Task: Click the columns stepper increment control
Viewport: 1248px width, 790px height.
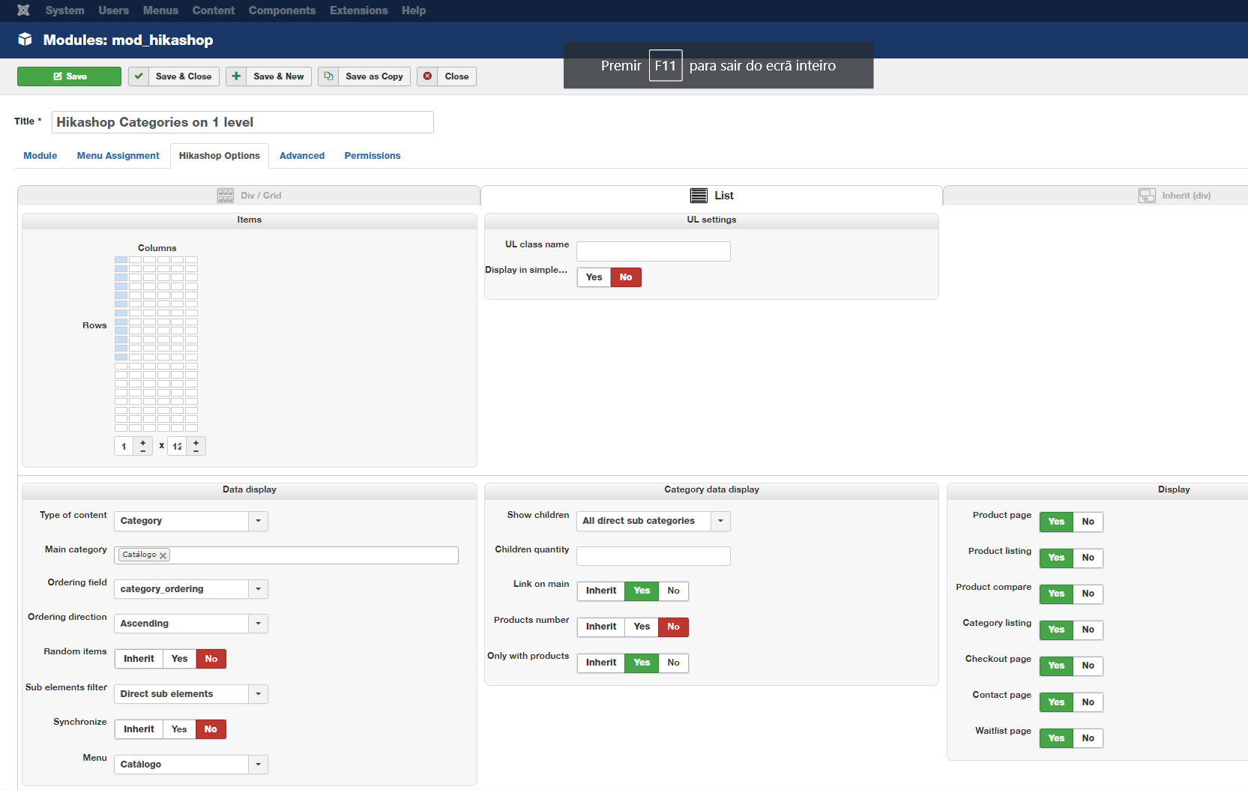Action: point(142,442)
